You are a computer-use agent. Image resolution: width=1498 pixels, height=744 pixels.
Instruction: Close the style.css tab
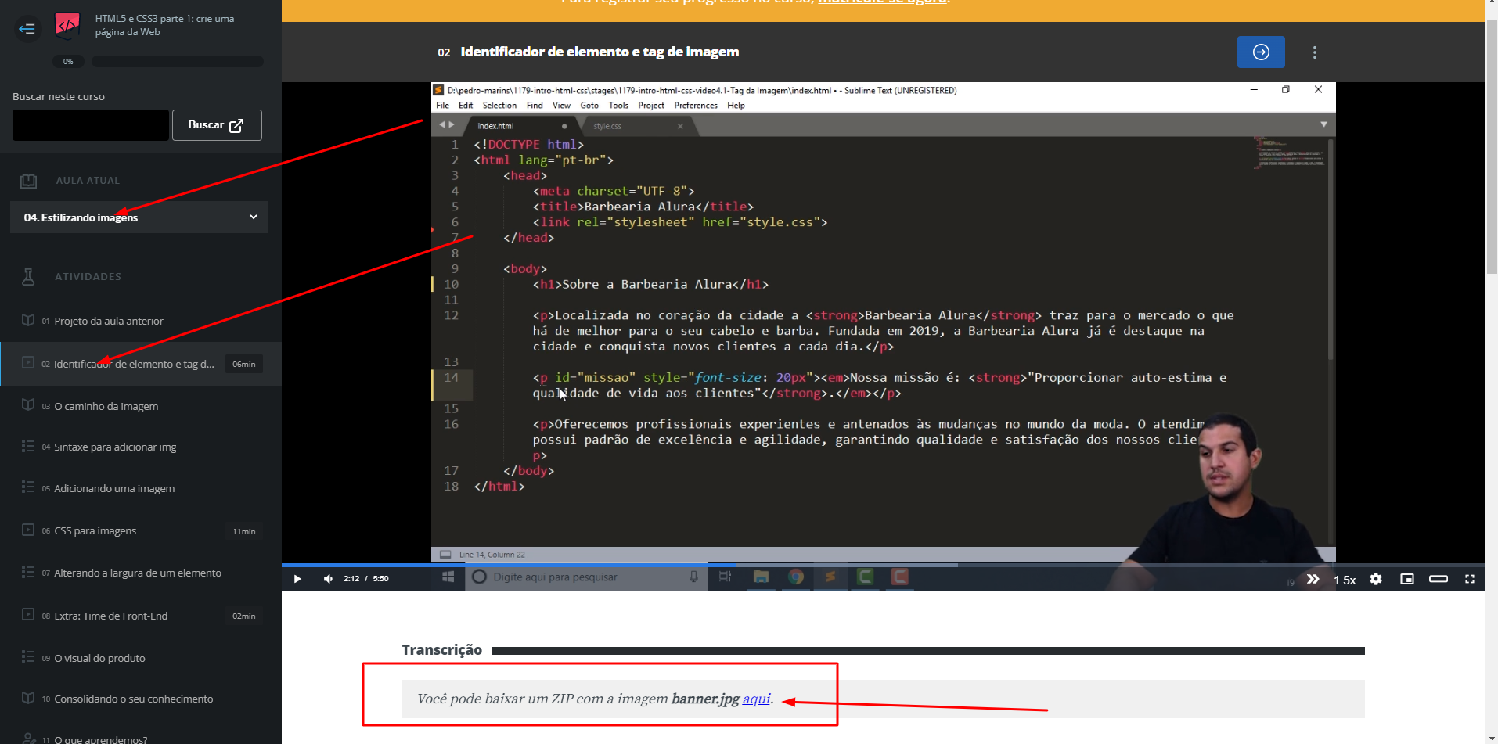pyautogui.click(x=680, y=126)
